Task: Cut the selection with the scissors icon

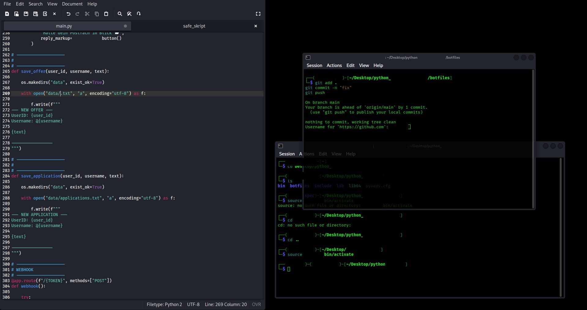Action: 87,14
